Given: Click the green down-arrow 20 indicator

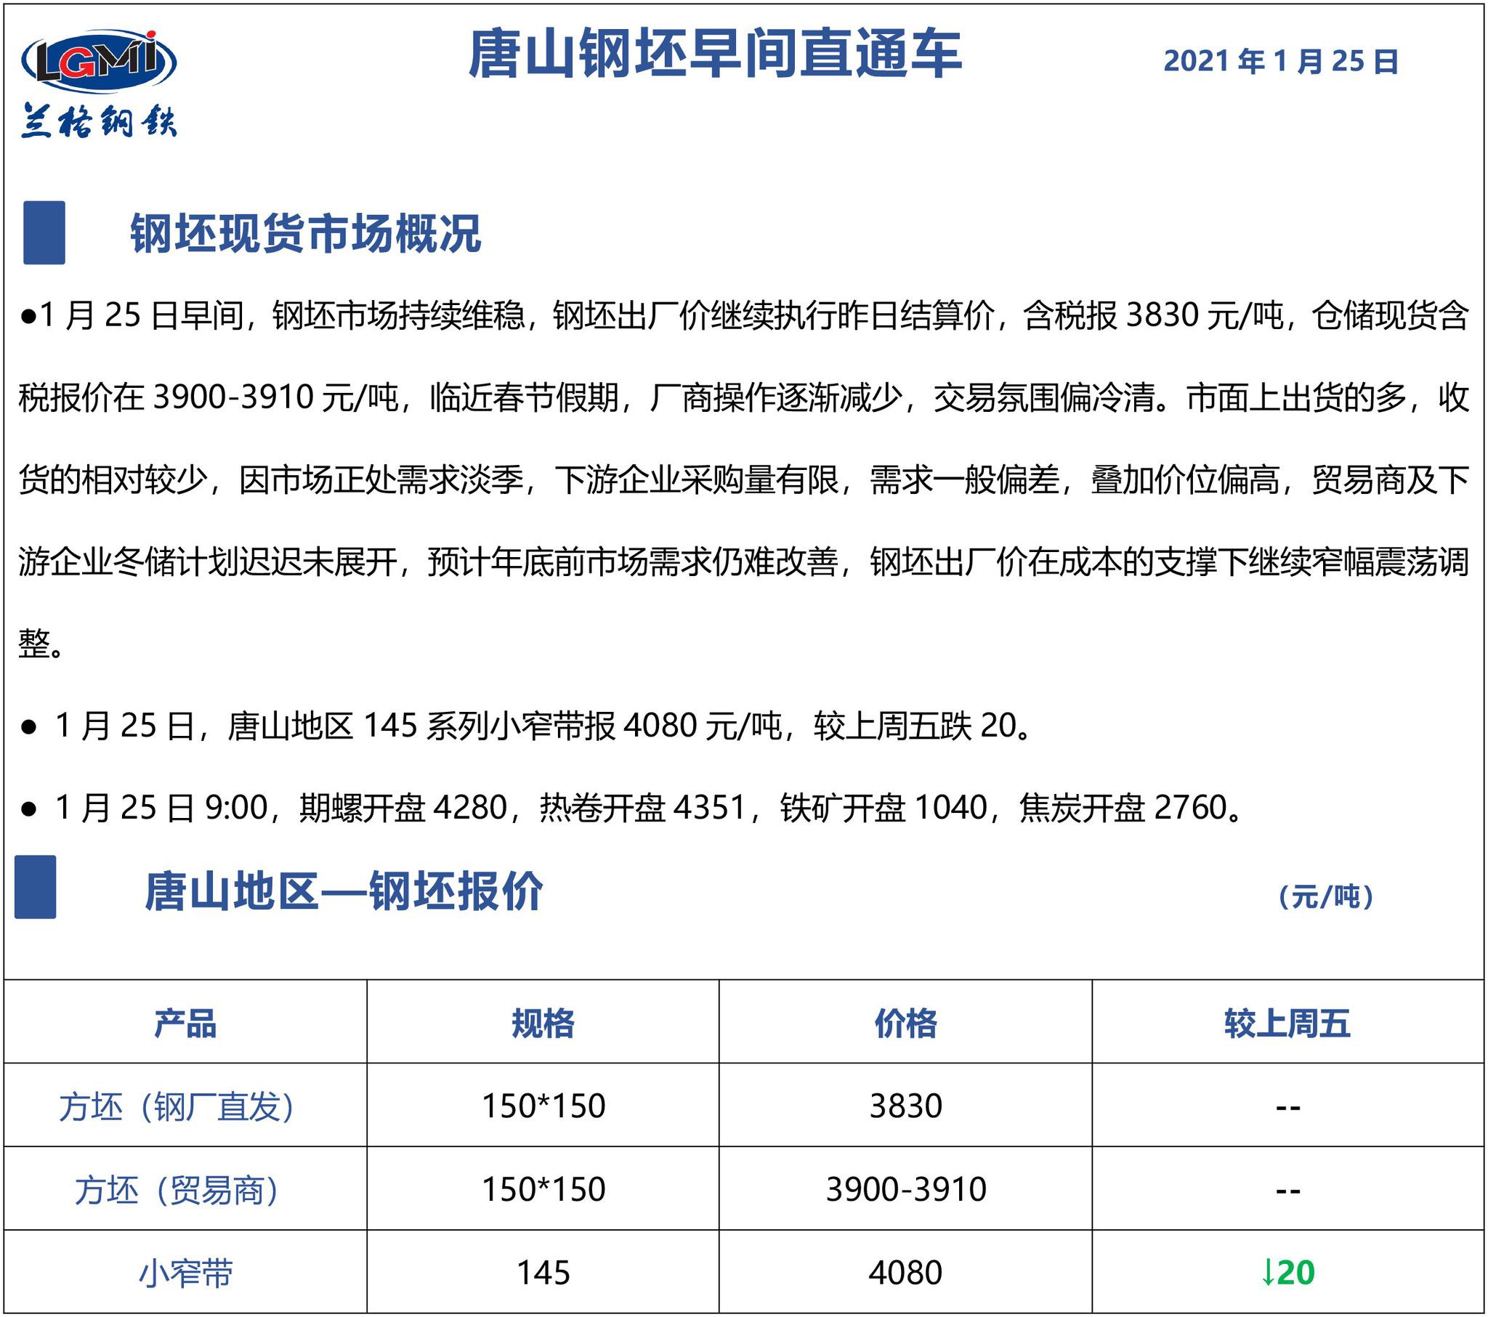Looking at the screenshot, I should pos(1286,1272).
